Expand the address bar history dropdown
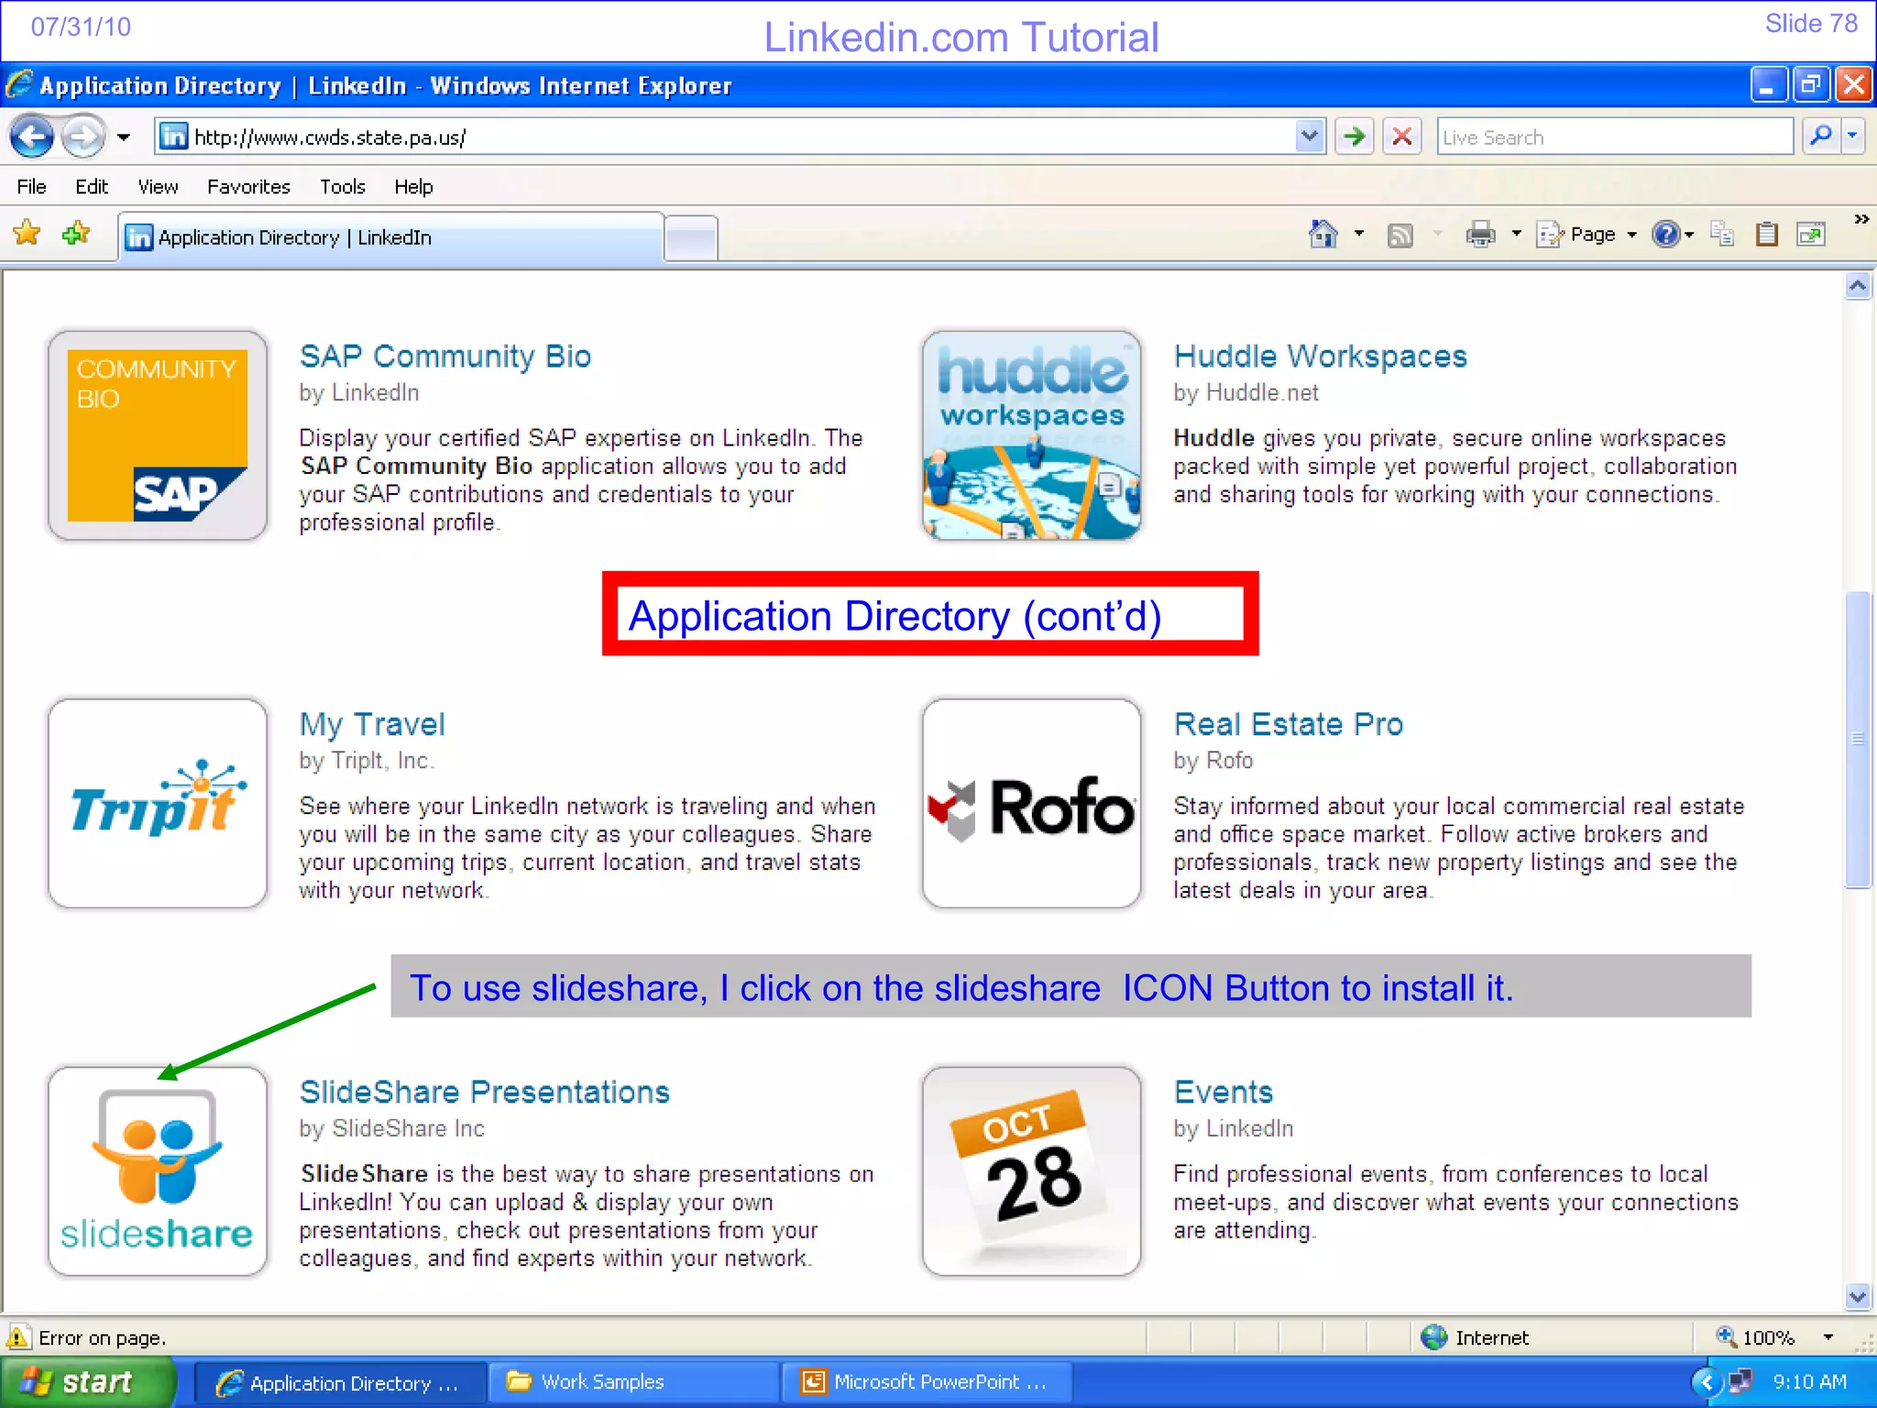The height and width of the screenshot is (1408, 1877). click(1311, 137)
